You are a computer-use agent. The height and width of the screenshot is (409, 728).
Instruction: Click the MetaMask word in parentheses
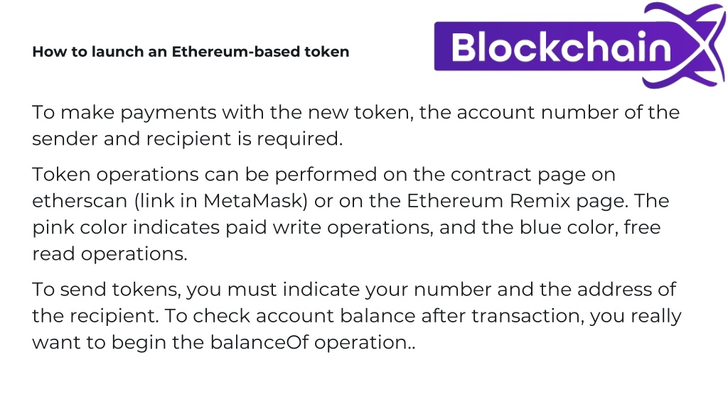[255, 201]
